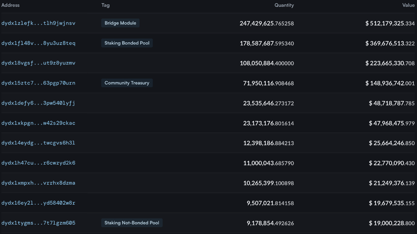This screenshot has height=234, width=417.
Task: Open address dydx1h47cu...r6cwzyd2k6
Action: (x=38, y=163)
